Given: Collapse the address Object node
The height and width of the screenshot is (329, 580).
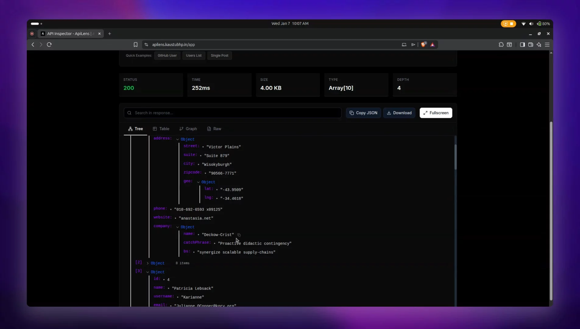Looking at the screenshot, I should coord(177,139).
